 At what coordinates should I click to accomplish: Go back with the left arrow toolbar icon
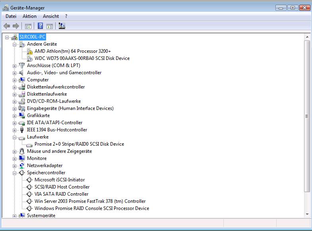click(7, 26)
